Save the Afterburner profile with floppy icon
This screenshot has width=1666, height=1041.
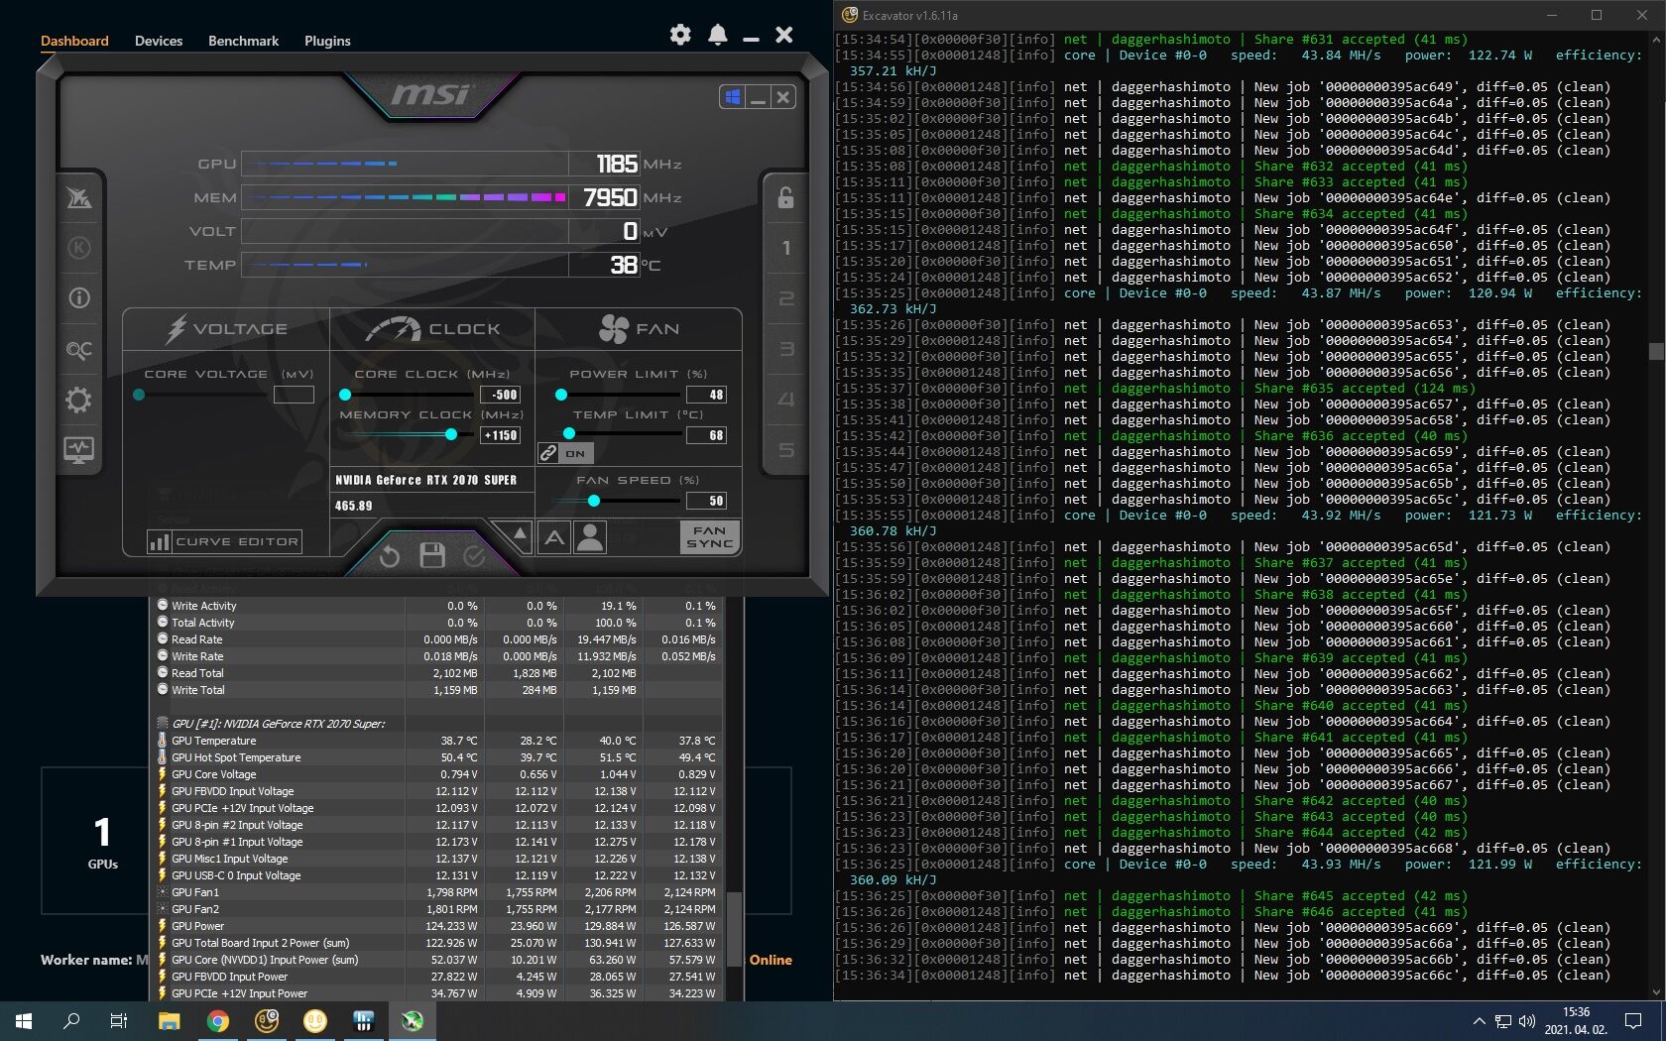pyautogui.click(x=432, y=555)
